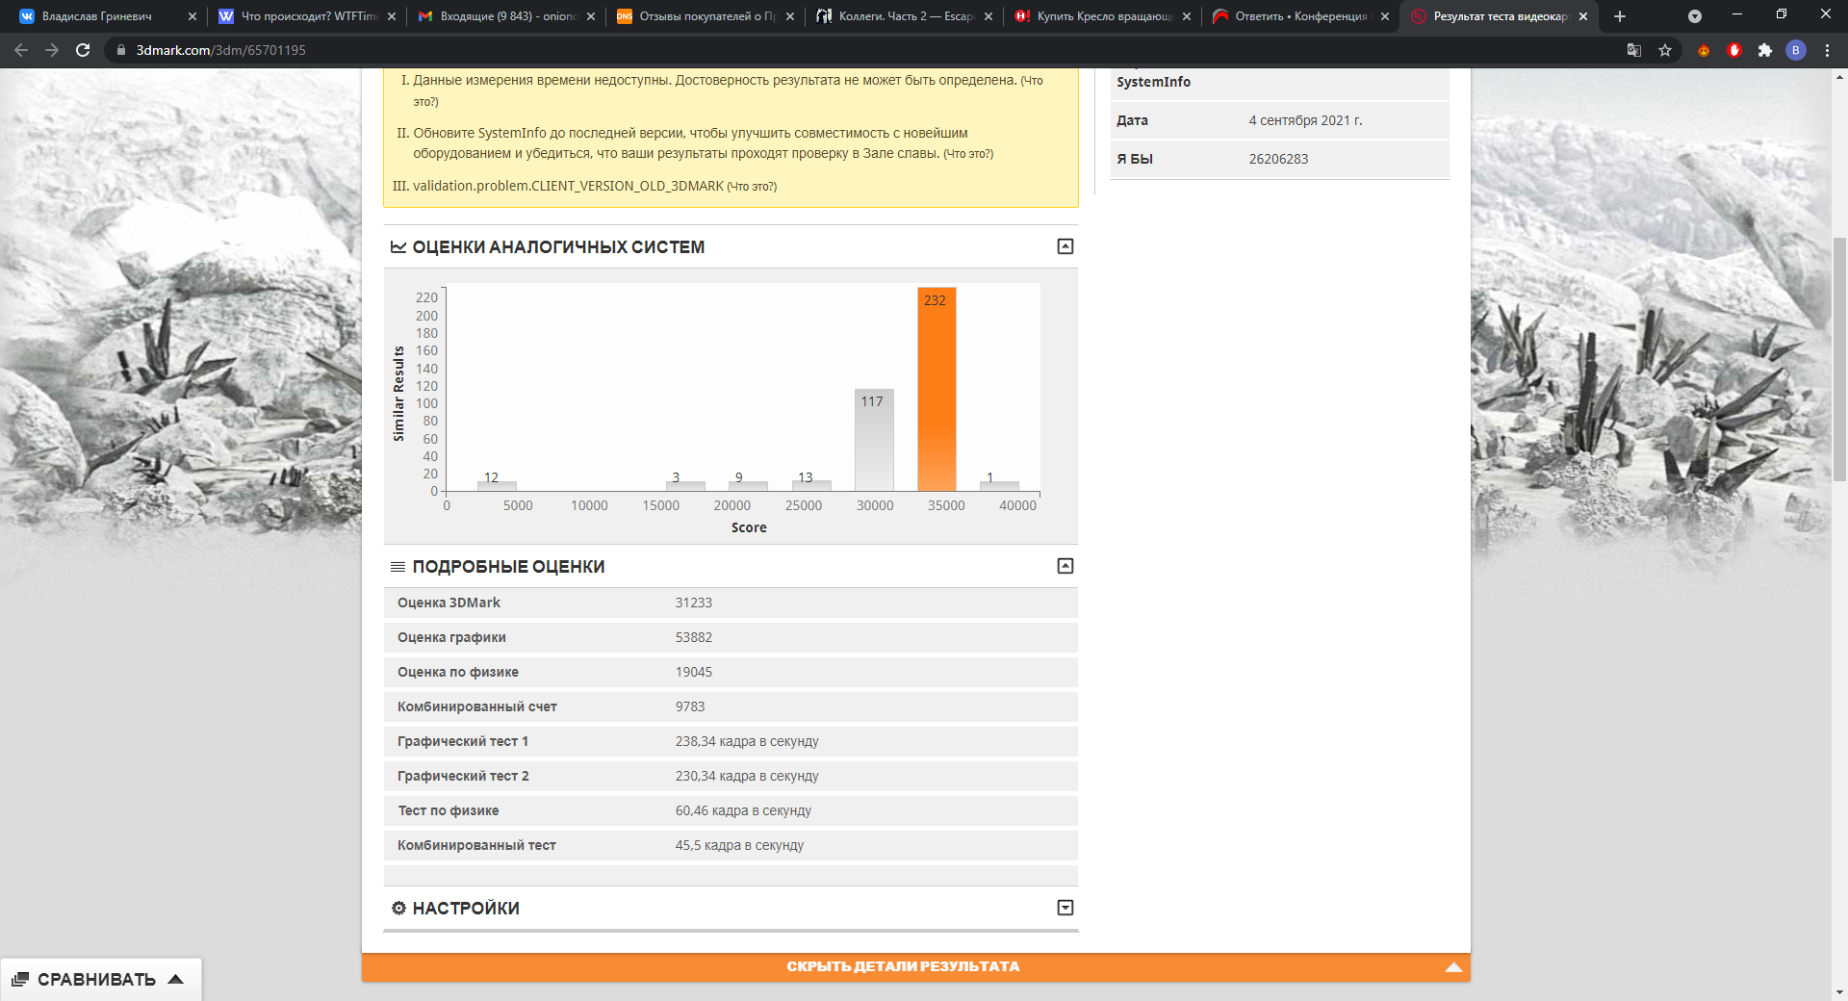The width and height of the screenshot is (1848, 1001).
Task: Switch to the Коллеги. Часть 2 tab
Action: pyautogui.click(x=905, y=16)
